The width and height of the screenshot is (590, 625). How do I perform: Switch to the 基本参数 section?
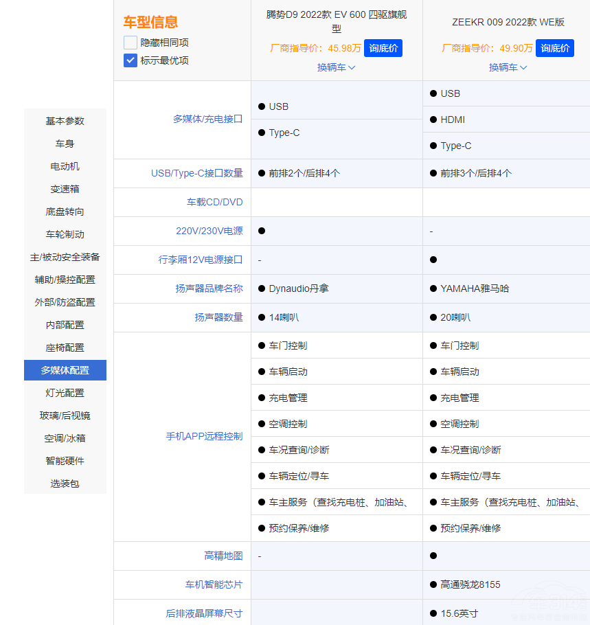tap(65, 120)
